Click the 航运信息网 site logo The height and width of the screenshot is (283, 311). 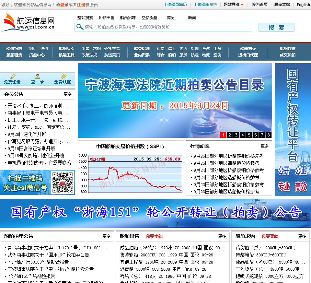(x=28, y=22)
